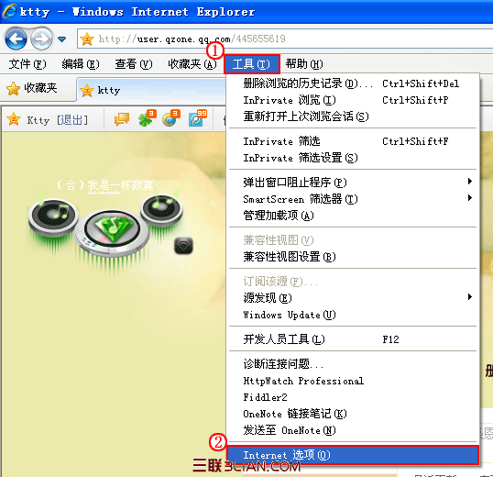Select 删除浏览的历史记录(D)... menu item
This screenshot has width=493, height=477.
(353, 83)
